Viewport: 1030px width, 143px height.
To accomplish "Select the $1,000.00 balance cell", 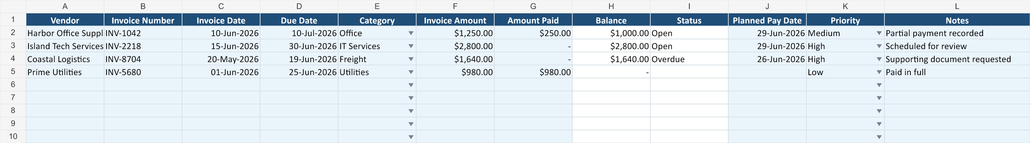I will pyautogui.click(x=611, y=33).
